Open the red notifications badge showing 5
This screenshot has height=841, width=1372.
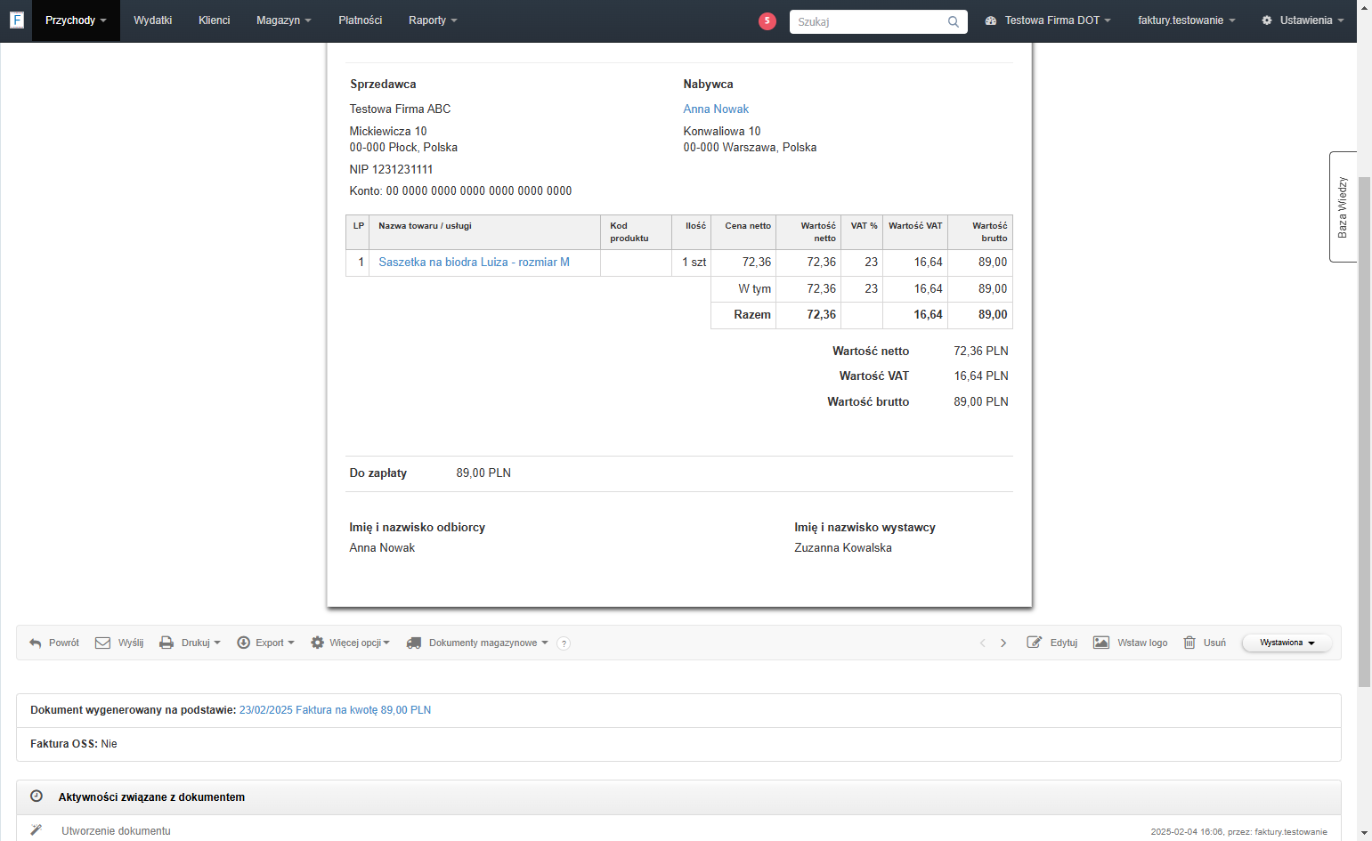767,20
